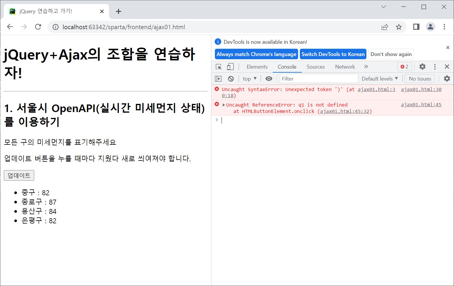Toggle device toolbar in DevTools
The image size is (454, 286).
(x=230, y=67)
